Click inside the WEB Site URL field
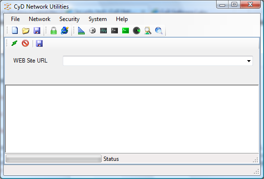Viewport: 264px width, 179px height. click(x=158, y=61)
